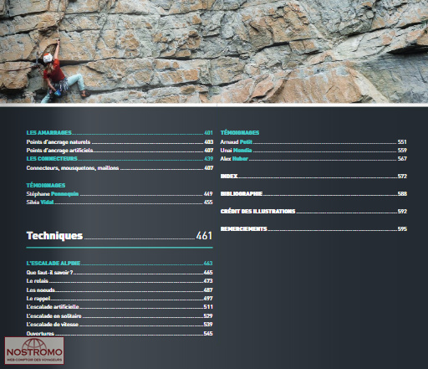Open the Les Amarrages section entry
Viewport: 428px width, 369px height.
click(120, 133)
